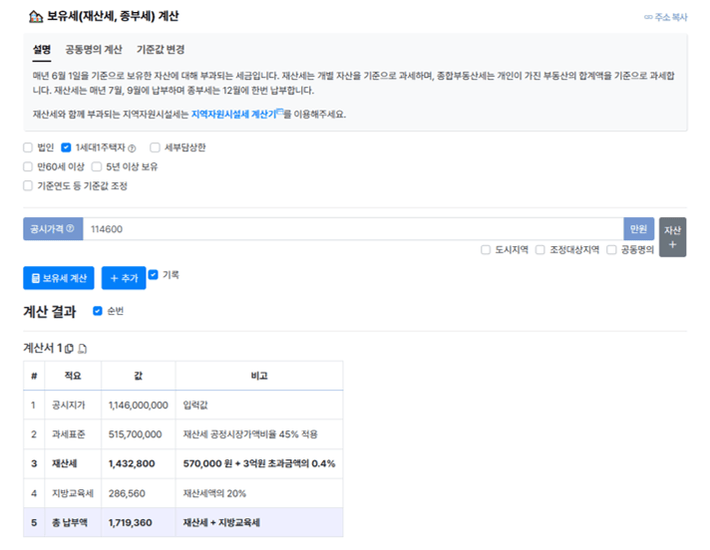Open the 기준값 변경 tab

(161, 49)
